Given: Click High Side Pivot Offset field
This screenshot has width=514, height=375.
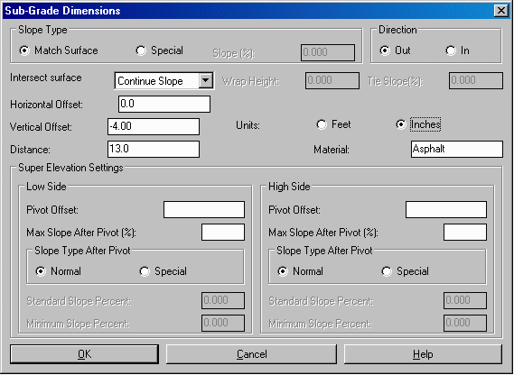Looking at the screenshot, I should point(446,210).
